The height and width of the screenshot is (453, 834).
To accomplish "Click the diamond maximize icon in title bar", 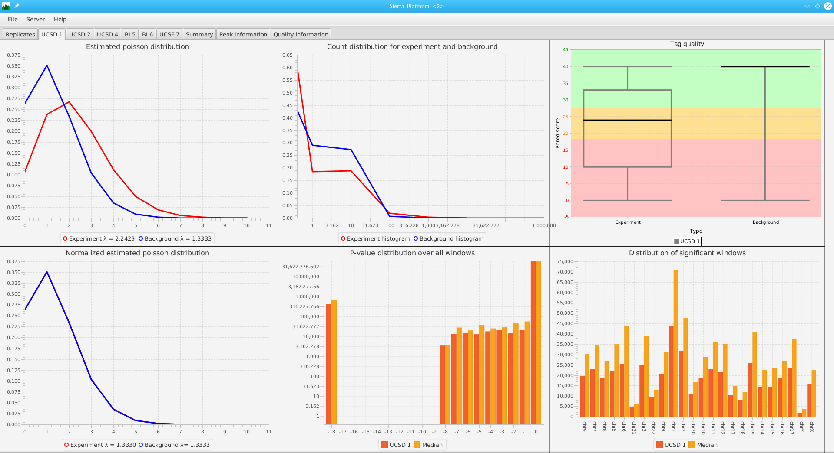I will click(817, 6).
